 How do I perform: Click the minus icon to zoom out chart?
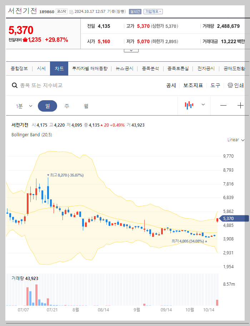(x=223, y=106)
